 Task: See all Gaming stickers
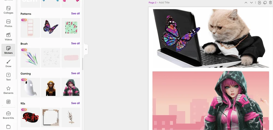76,73
